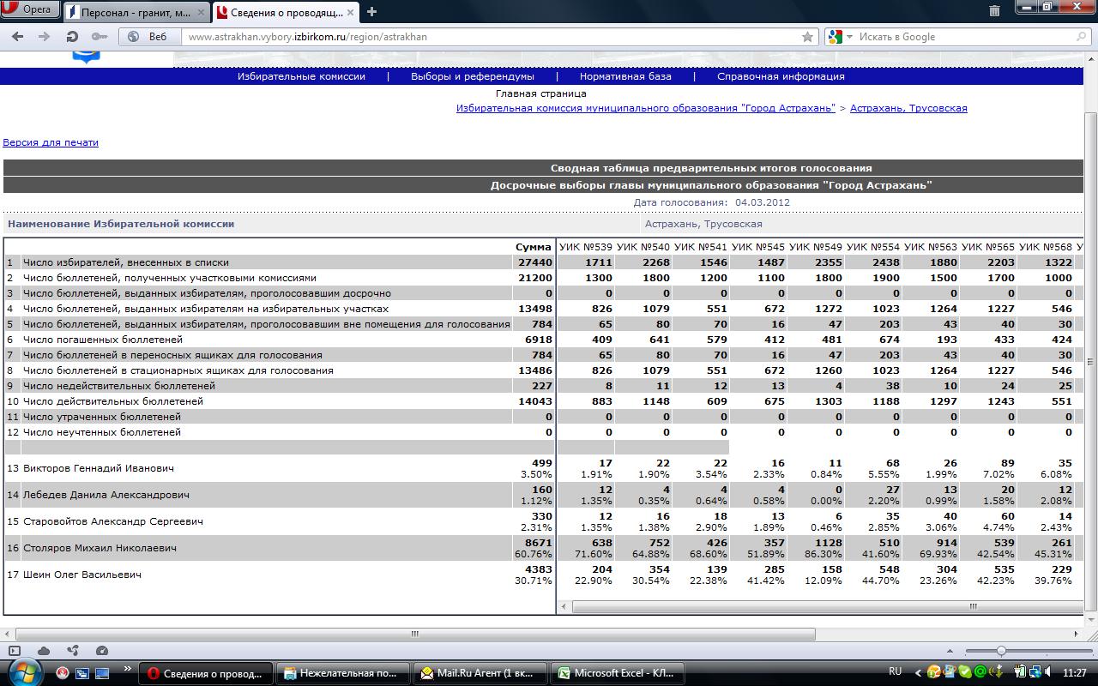Click candidate 'Шеин Олег Васильевич'
The width and height of the screenshot is (1098, 686).
(83, 575)
